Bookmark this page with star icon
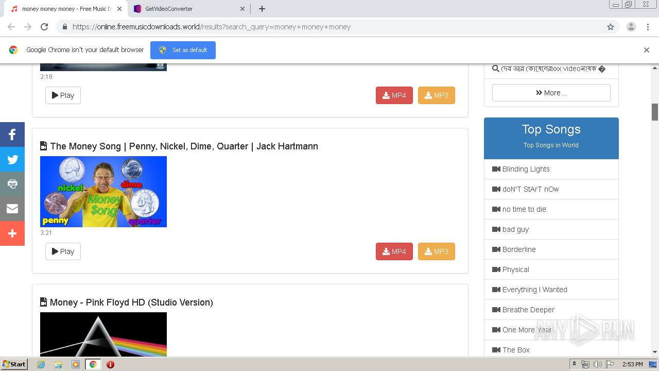The width and height of the screenshot is (659, 371). pyautogui.click(x=611, y=27)
